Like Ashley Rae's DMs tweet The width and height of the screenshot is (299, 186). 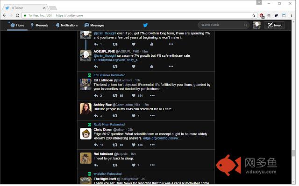pyautogui.click(x=134, y=116)
